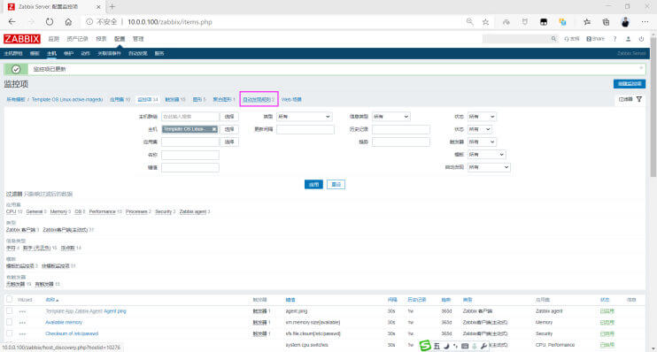Click the blue 创建监控项 button
This screenshot has height=352, width=657.
point(630,84)
